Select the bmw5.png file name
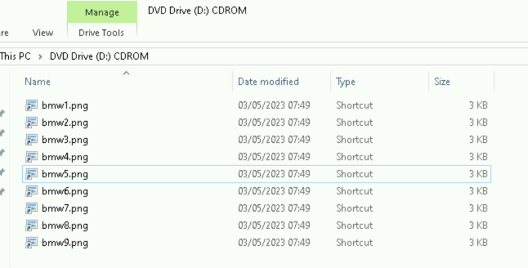The height and width of the screenshot is (268, 528). [65, 174]
